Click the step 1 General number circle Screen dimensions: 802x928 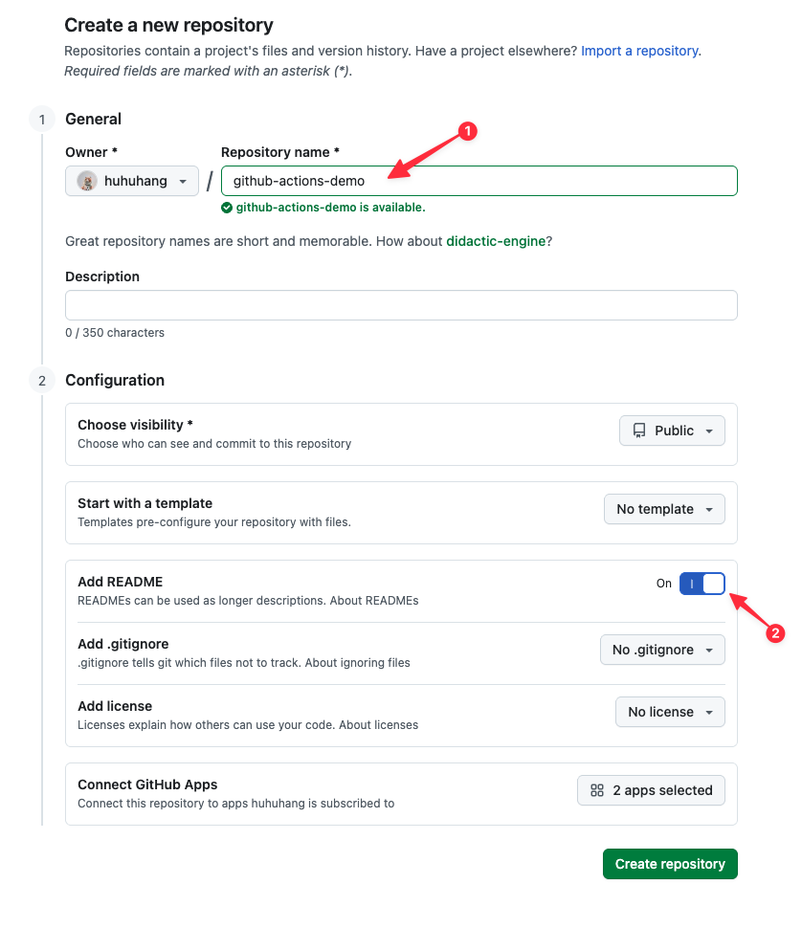(x=41, y=119)
